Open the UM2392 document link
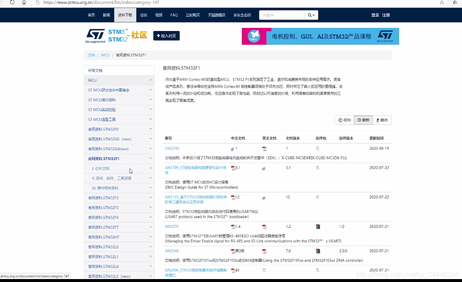462x282 pixels. click(172, 148)
